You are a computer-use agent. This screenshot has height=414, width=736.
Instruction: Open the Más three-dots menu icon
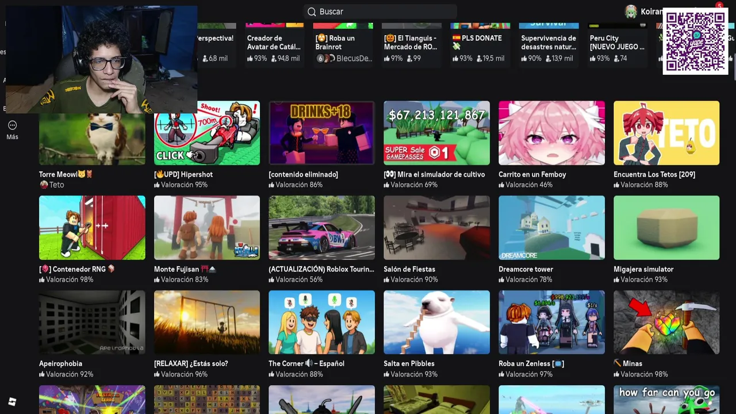point(12,125)
